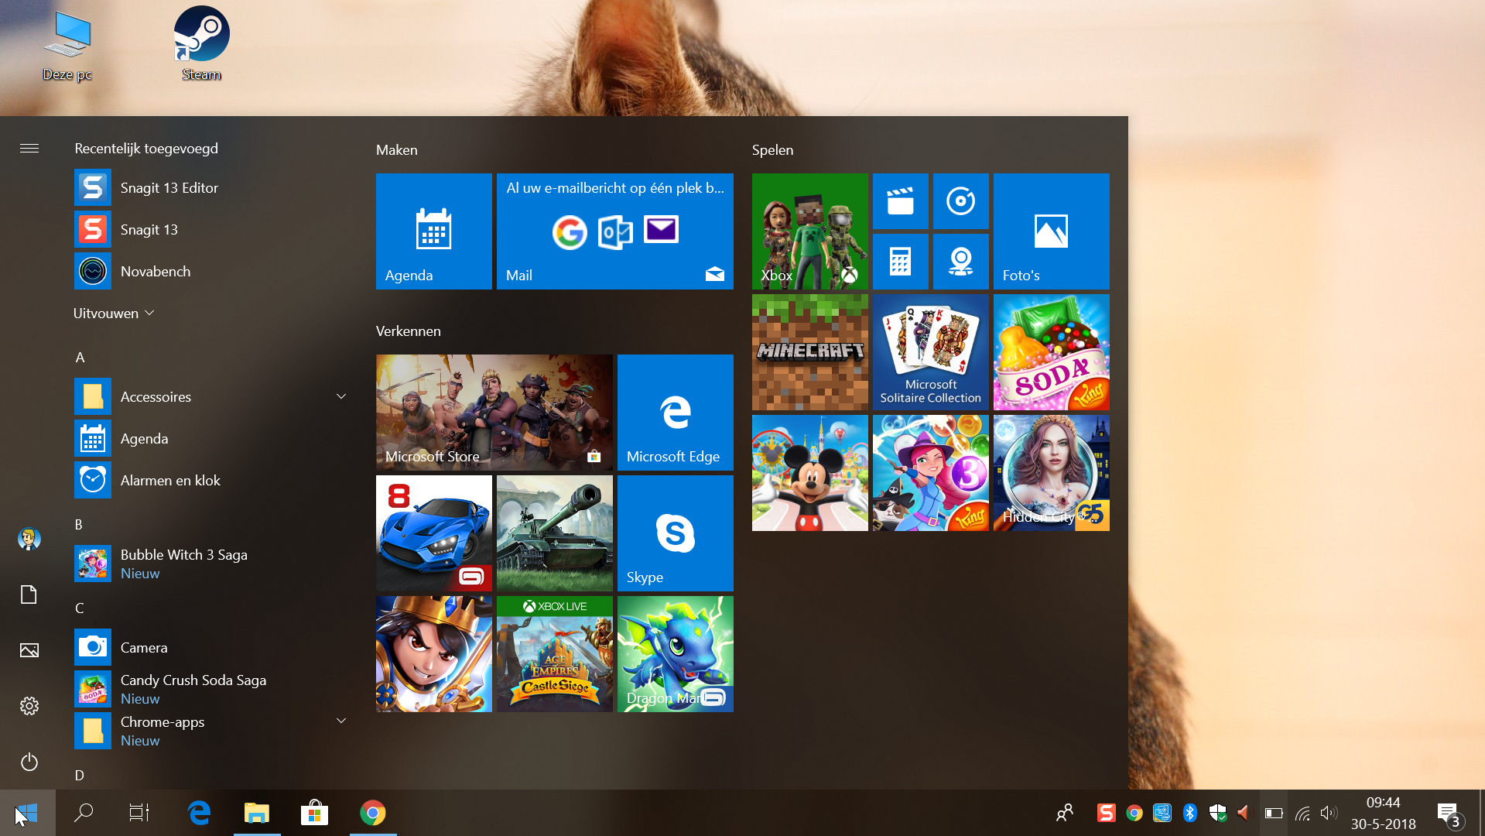The width and height of the screenshot is (1485, 836).
Task: Open Microsoft Edge tile
Action: point(675,413)
